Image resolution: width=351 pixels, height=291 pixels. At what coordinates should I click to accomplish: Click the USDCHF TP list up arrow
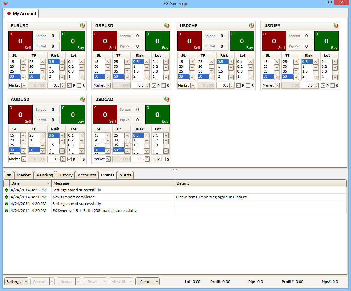(211, 62)
